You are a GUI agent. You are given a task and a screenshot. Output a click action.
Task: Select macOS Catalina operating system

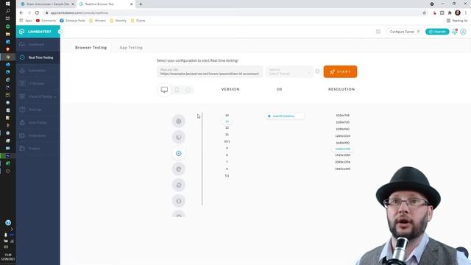coord(284,116)
